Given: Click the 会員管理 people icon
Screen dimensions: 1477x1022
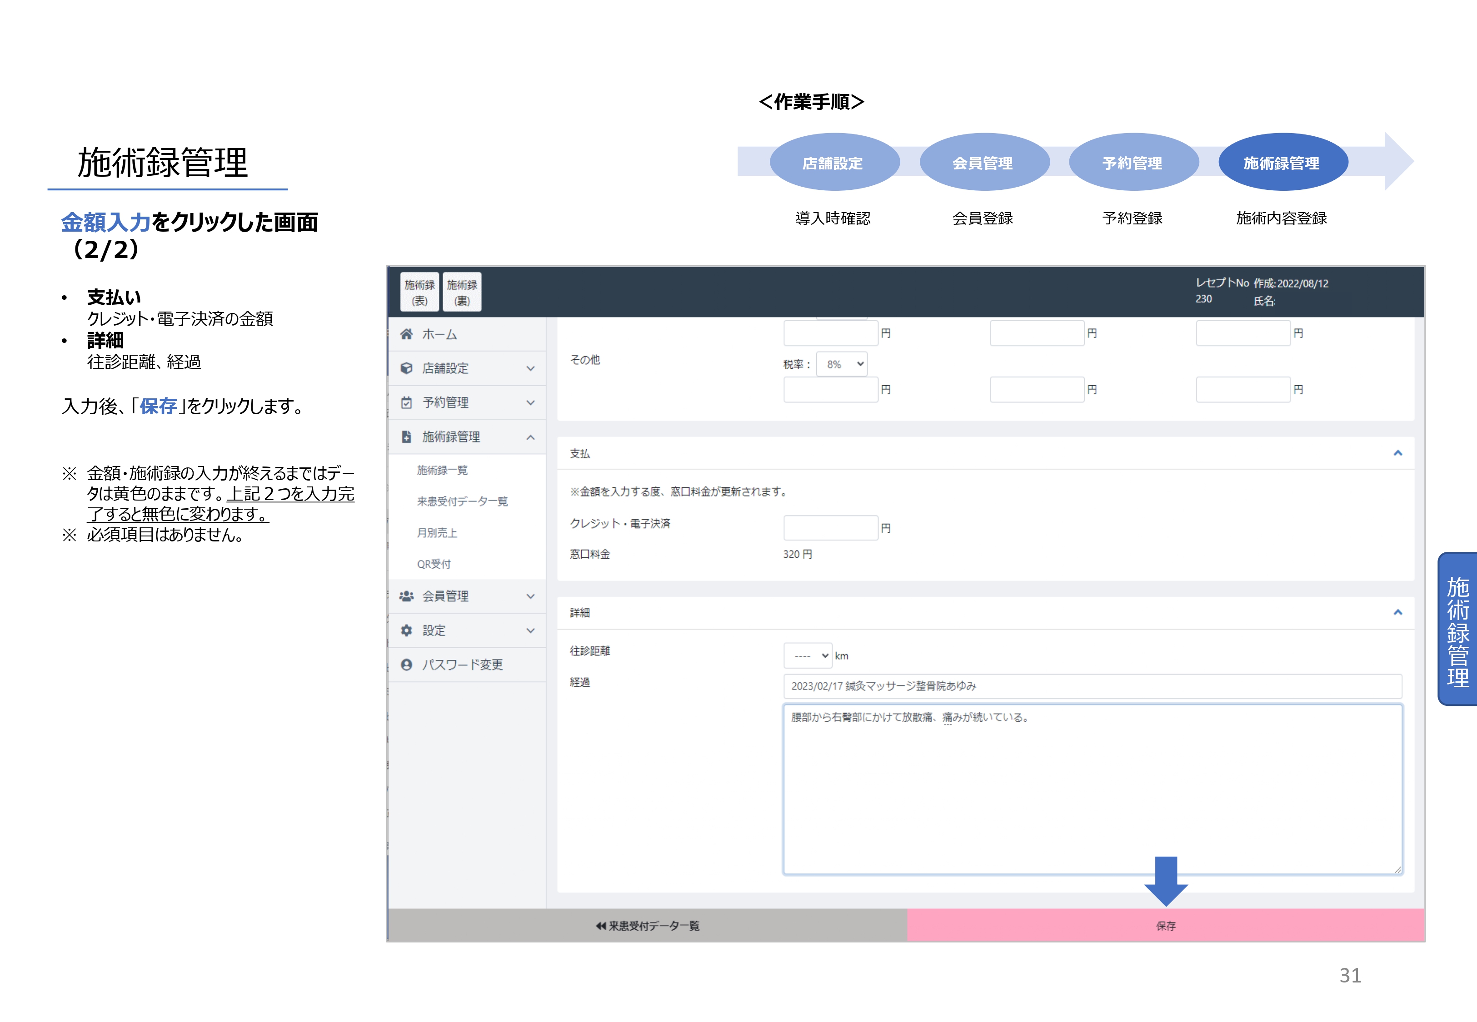Looking at the screenshot, I should coord(406,596).
